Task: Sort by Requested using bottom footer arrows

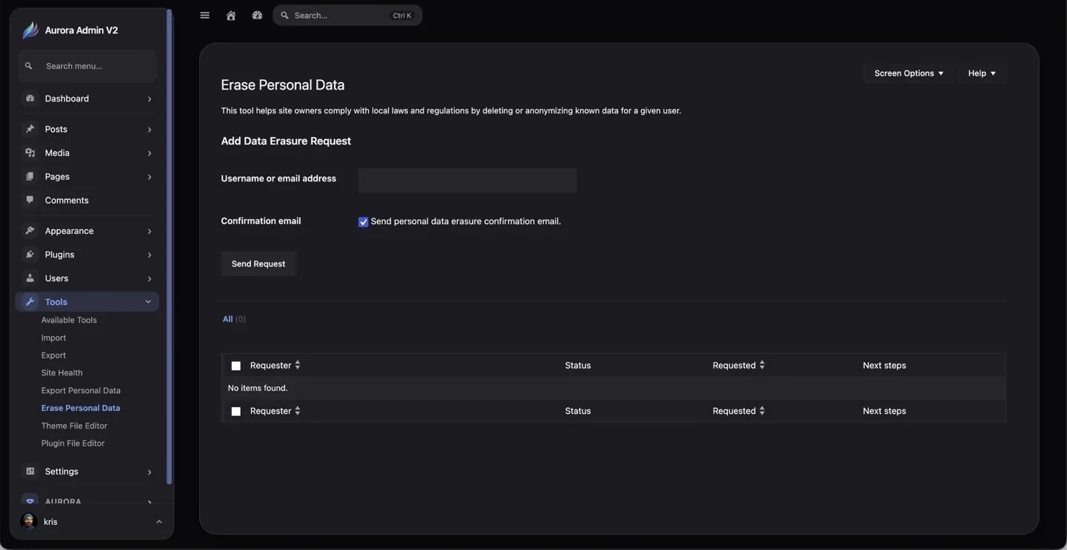Action: 762,411
